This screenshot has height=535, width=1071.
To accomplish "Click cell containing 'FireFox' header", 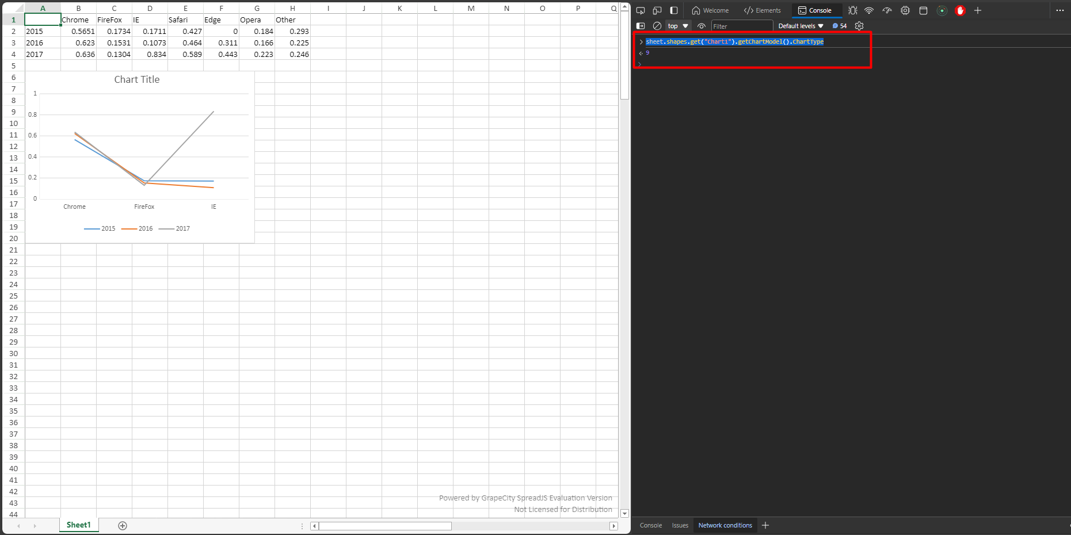I will pyautogui.click(x=114, y=20).
